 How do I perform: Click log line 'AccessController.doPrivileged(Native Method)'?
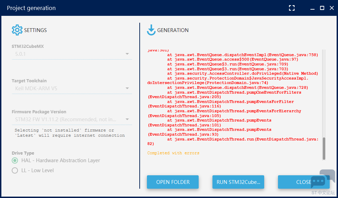click(x=243, y=74)
